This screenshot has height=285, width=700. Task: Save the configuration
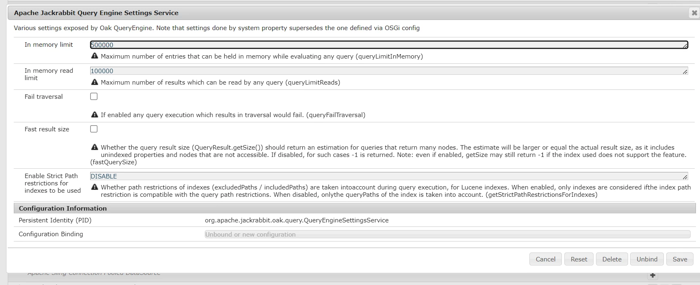tap(680, 259)
